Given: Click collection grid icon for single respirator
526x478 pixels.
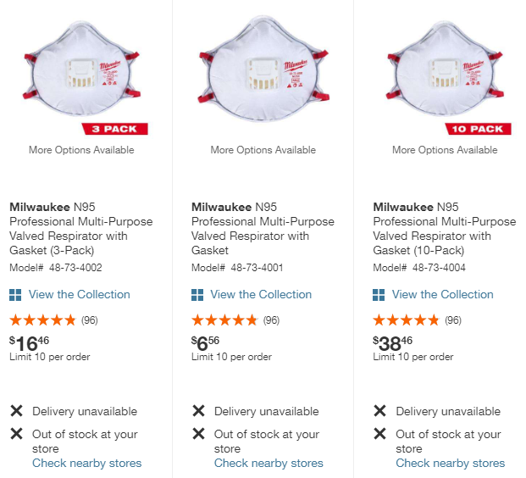Looking at the screenshot, I should (x=197, y=295).
